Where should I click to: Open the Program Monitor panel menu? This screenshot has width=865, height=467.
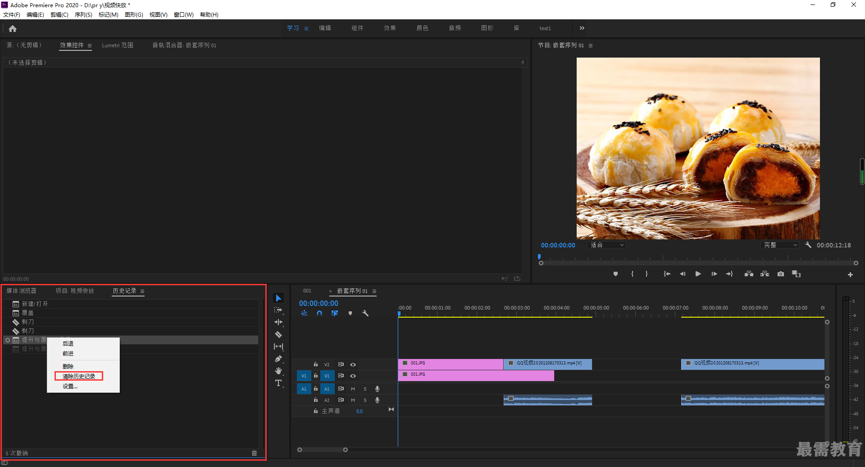click(x=591, y=45)
